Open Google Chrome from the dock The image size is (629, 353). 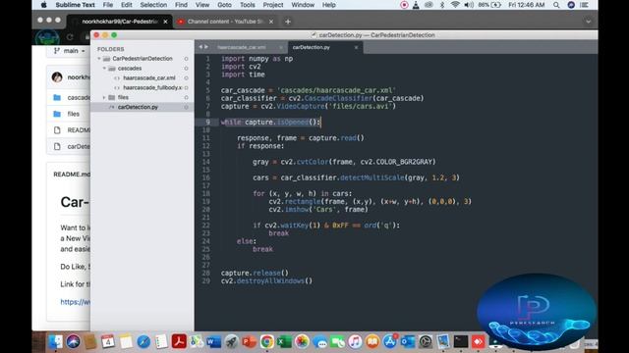(266, 341)
